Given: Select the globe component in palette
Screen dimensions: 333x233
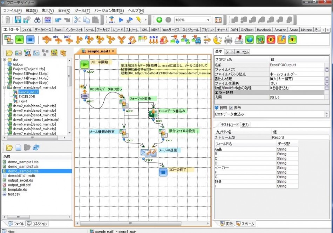Looking at the screenshot, I should point(249,40).
